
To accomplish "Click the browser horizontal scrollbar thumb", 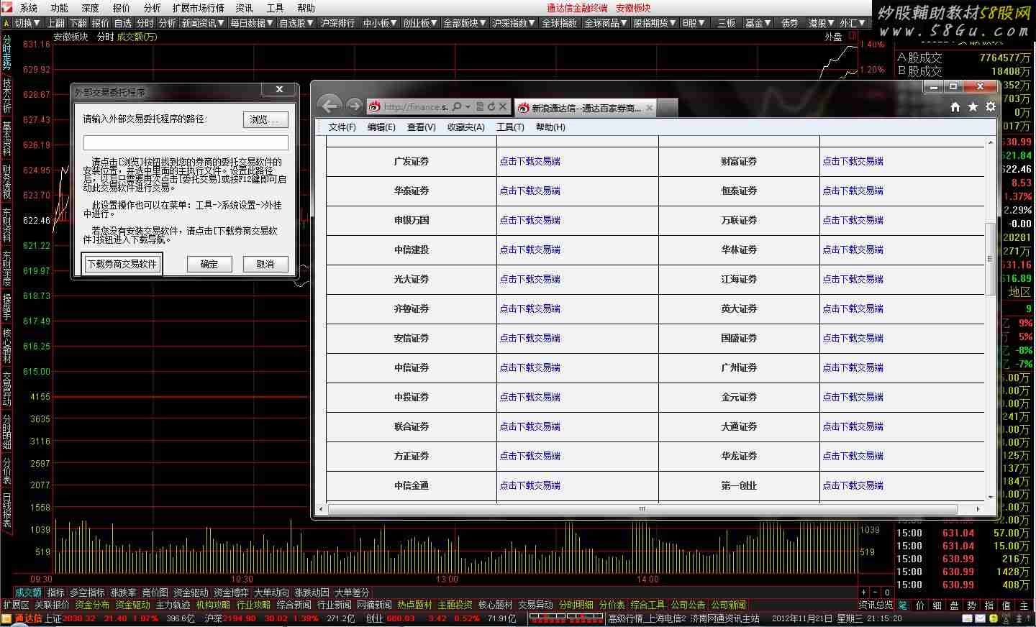I will 642,509.
